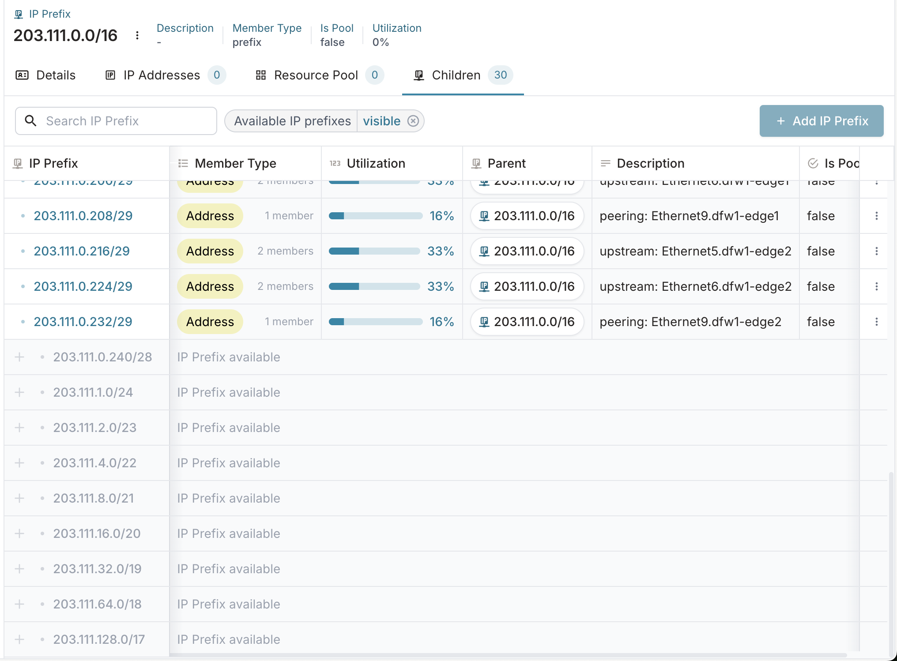Click utilization bar of 203.111.0.216/29

(x=374, y=251)
